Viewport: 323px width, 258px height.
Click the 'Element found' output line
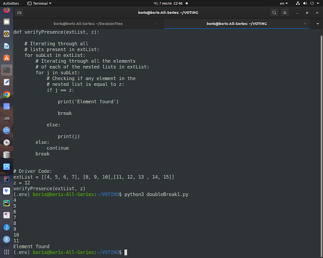31,246
